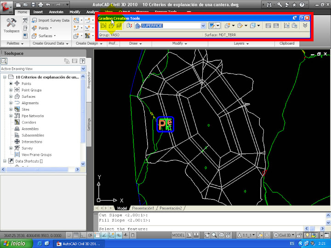Select Corridors tree item
This screenshot has height=248, width=331.
coord(29,122)
